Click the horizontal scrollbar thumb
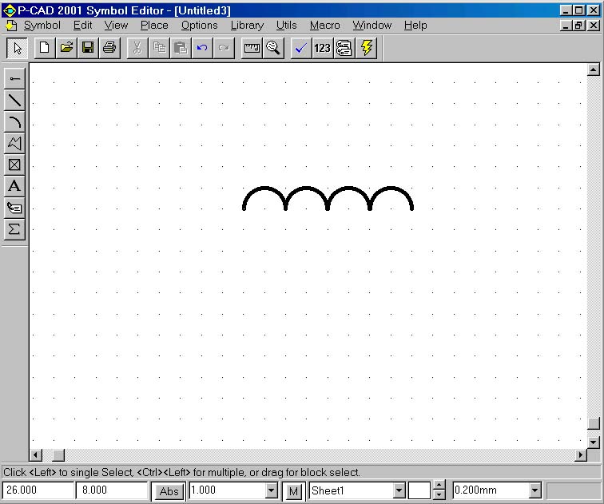This screenshot has width=604, height=504. point(58,455)
